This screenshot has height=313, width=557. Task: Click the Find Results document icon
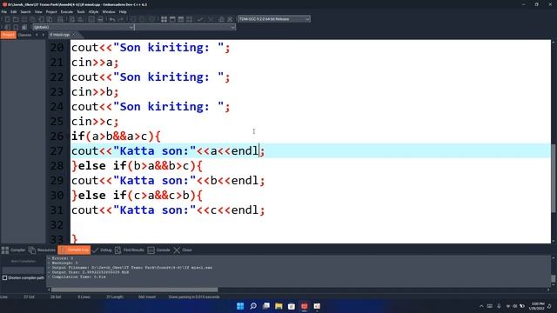tap(118, 250)
